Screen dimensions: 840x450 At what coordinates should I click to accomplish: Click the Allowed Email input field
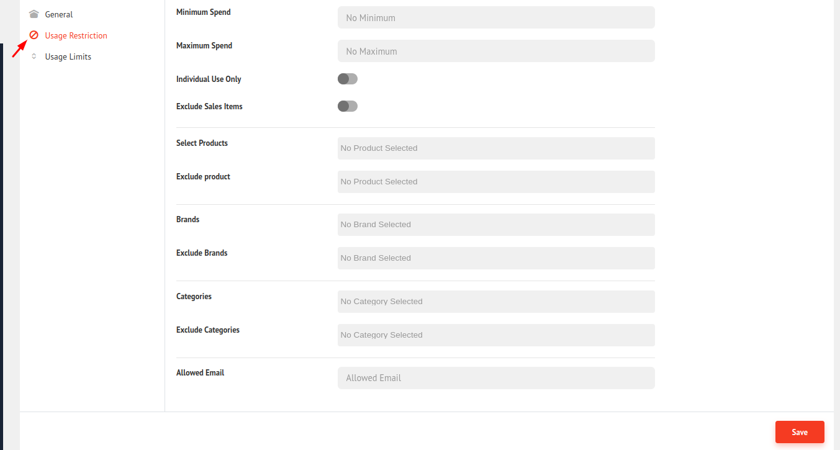(x=495, y=378)
